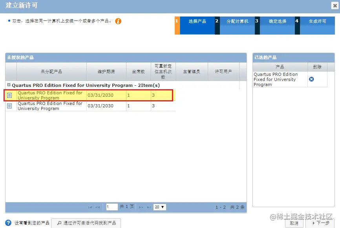Click the 许可用户 column header

(223, 72)
